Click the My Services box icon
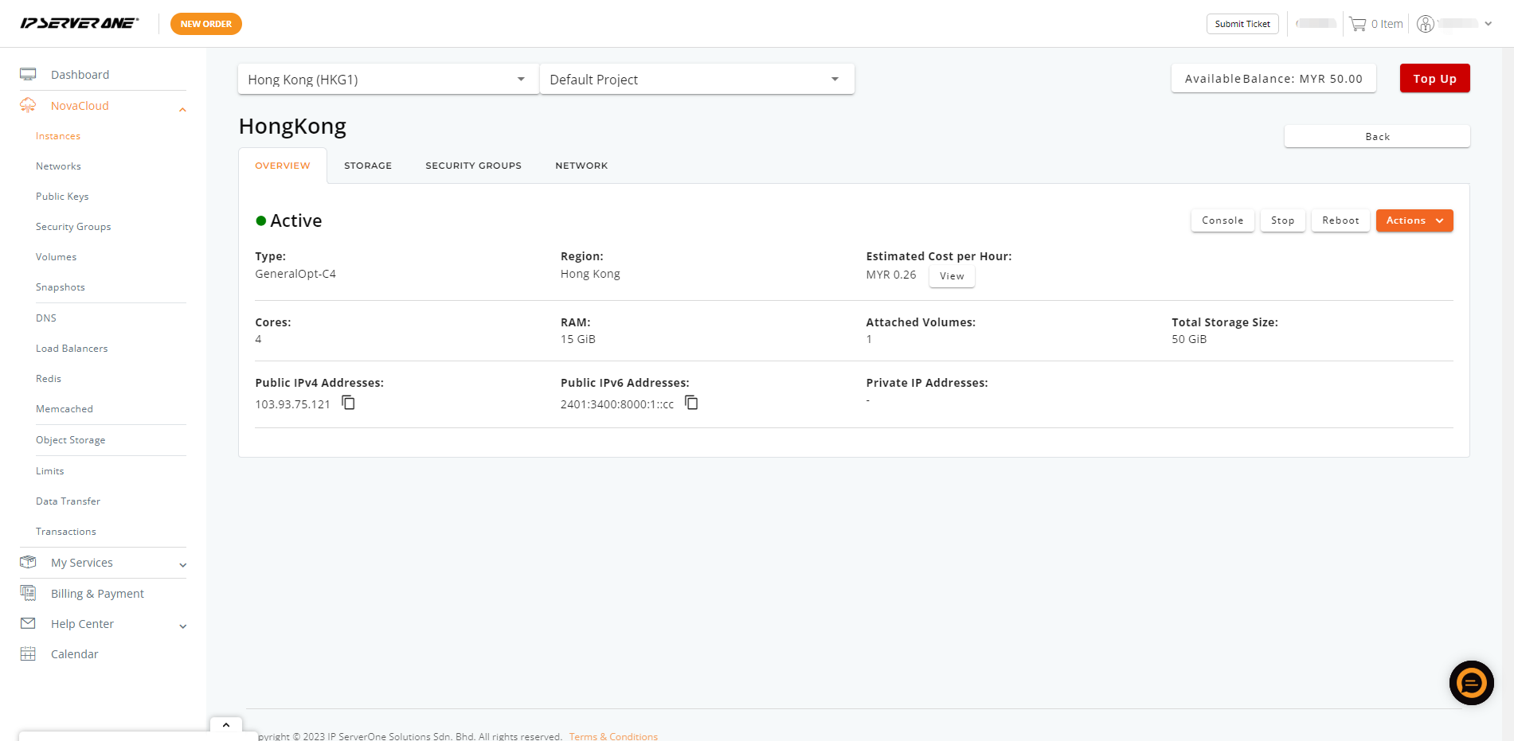 tap(28, 562)
